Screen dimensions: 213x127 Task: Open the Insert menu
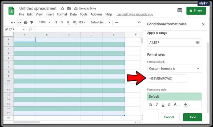click(x=50, y=14)
